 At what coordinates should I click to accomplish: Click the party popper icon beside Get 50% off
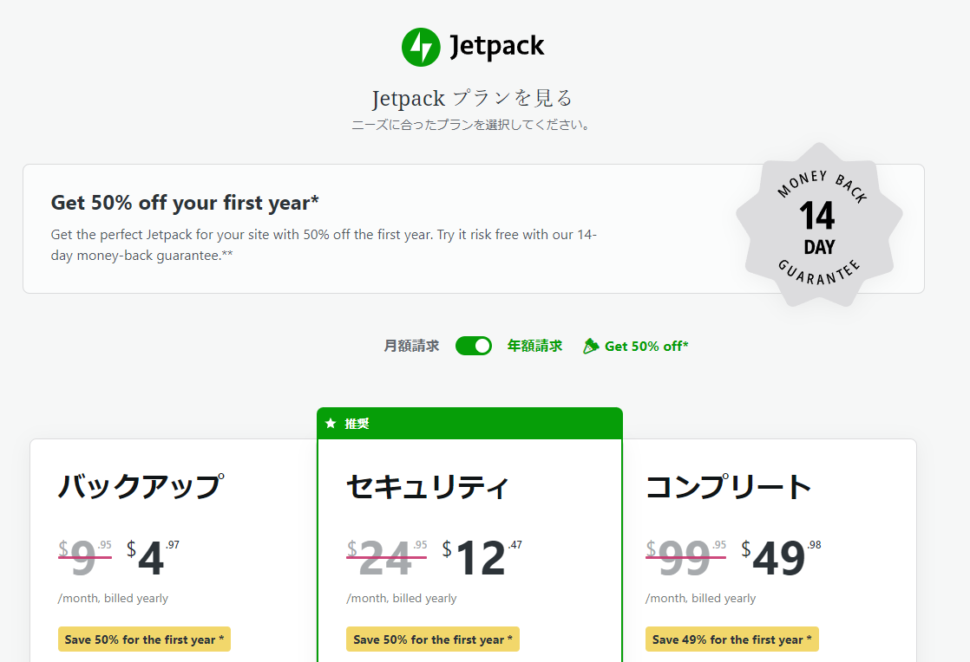(591, 346)
